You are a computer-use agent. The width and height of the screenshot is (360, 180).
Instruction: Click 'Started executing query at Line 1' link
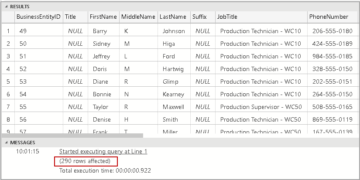103,152
